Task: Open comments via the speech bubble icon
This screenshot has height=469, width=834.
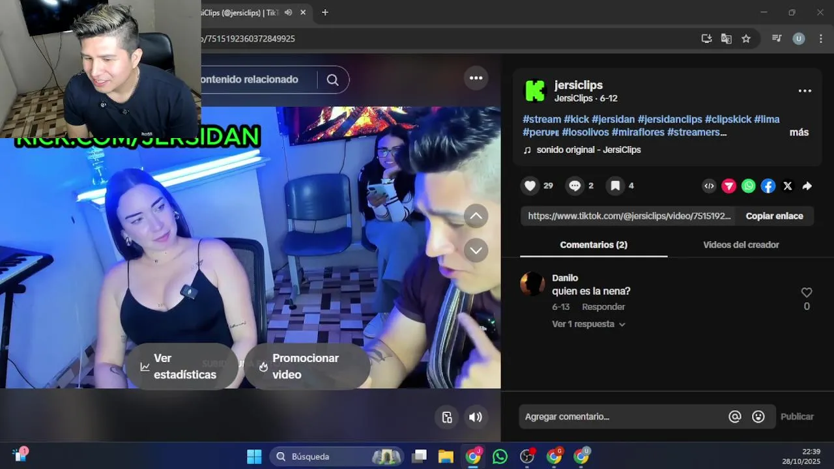Action: tap(574, 186)
